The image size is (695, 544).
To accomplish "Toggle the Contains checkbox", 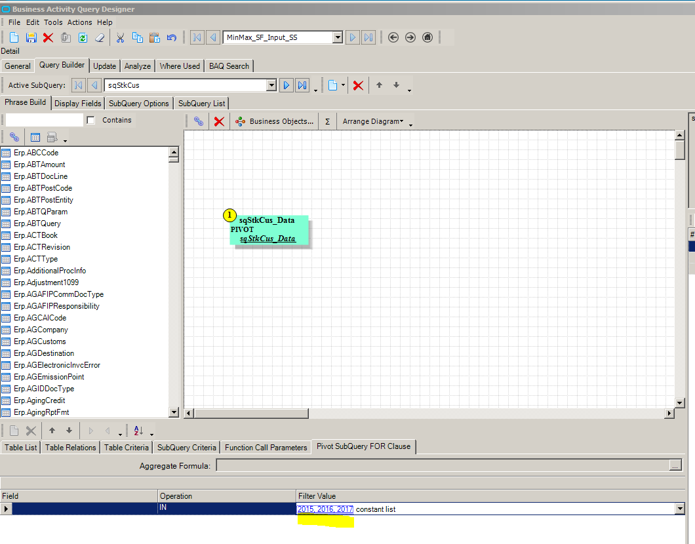I will [x=91, y=120].
